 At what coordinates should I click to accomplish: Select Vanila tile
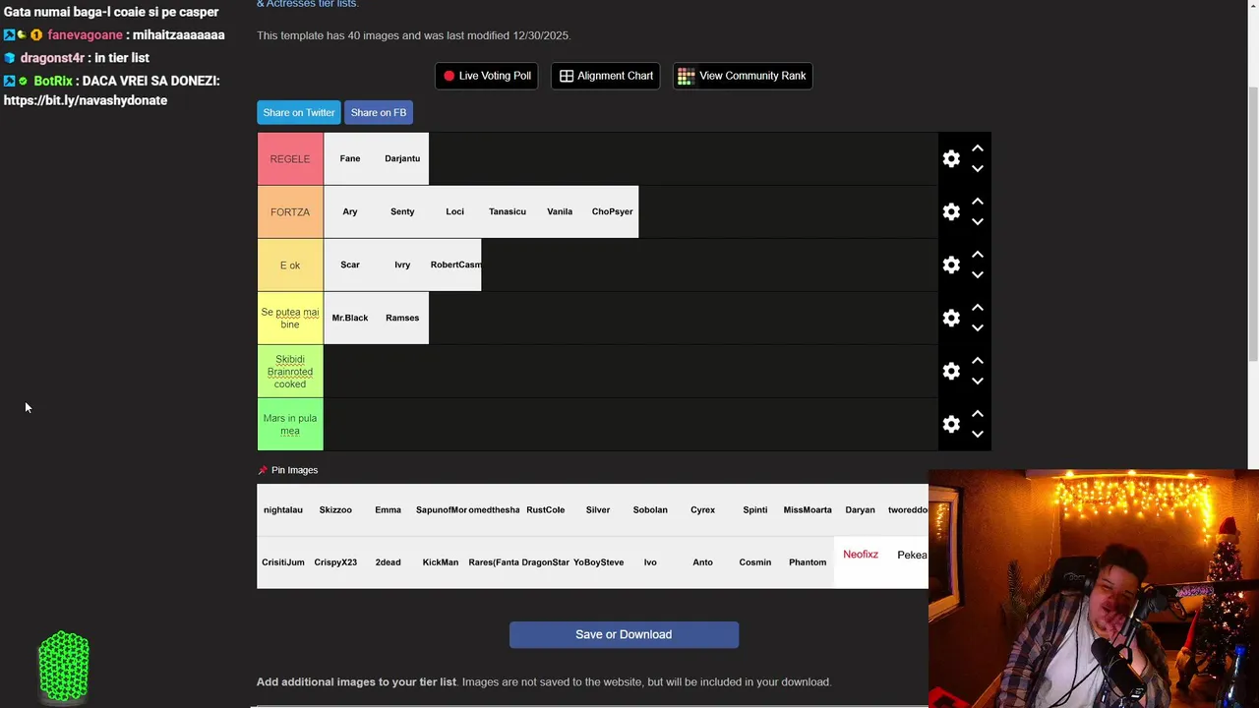(560, 211)
